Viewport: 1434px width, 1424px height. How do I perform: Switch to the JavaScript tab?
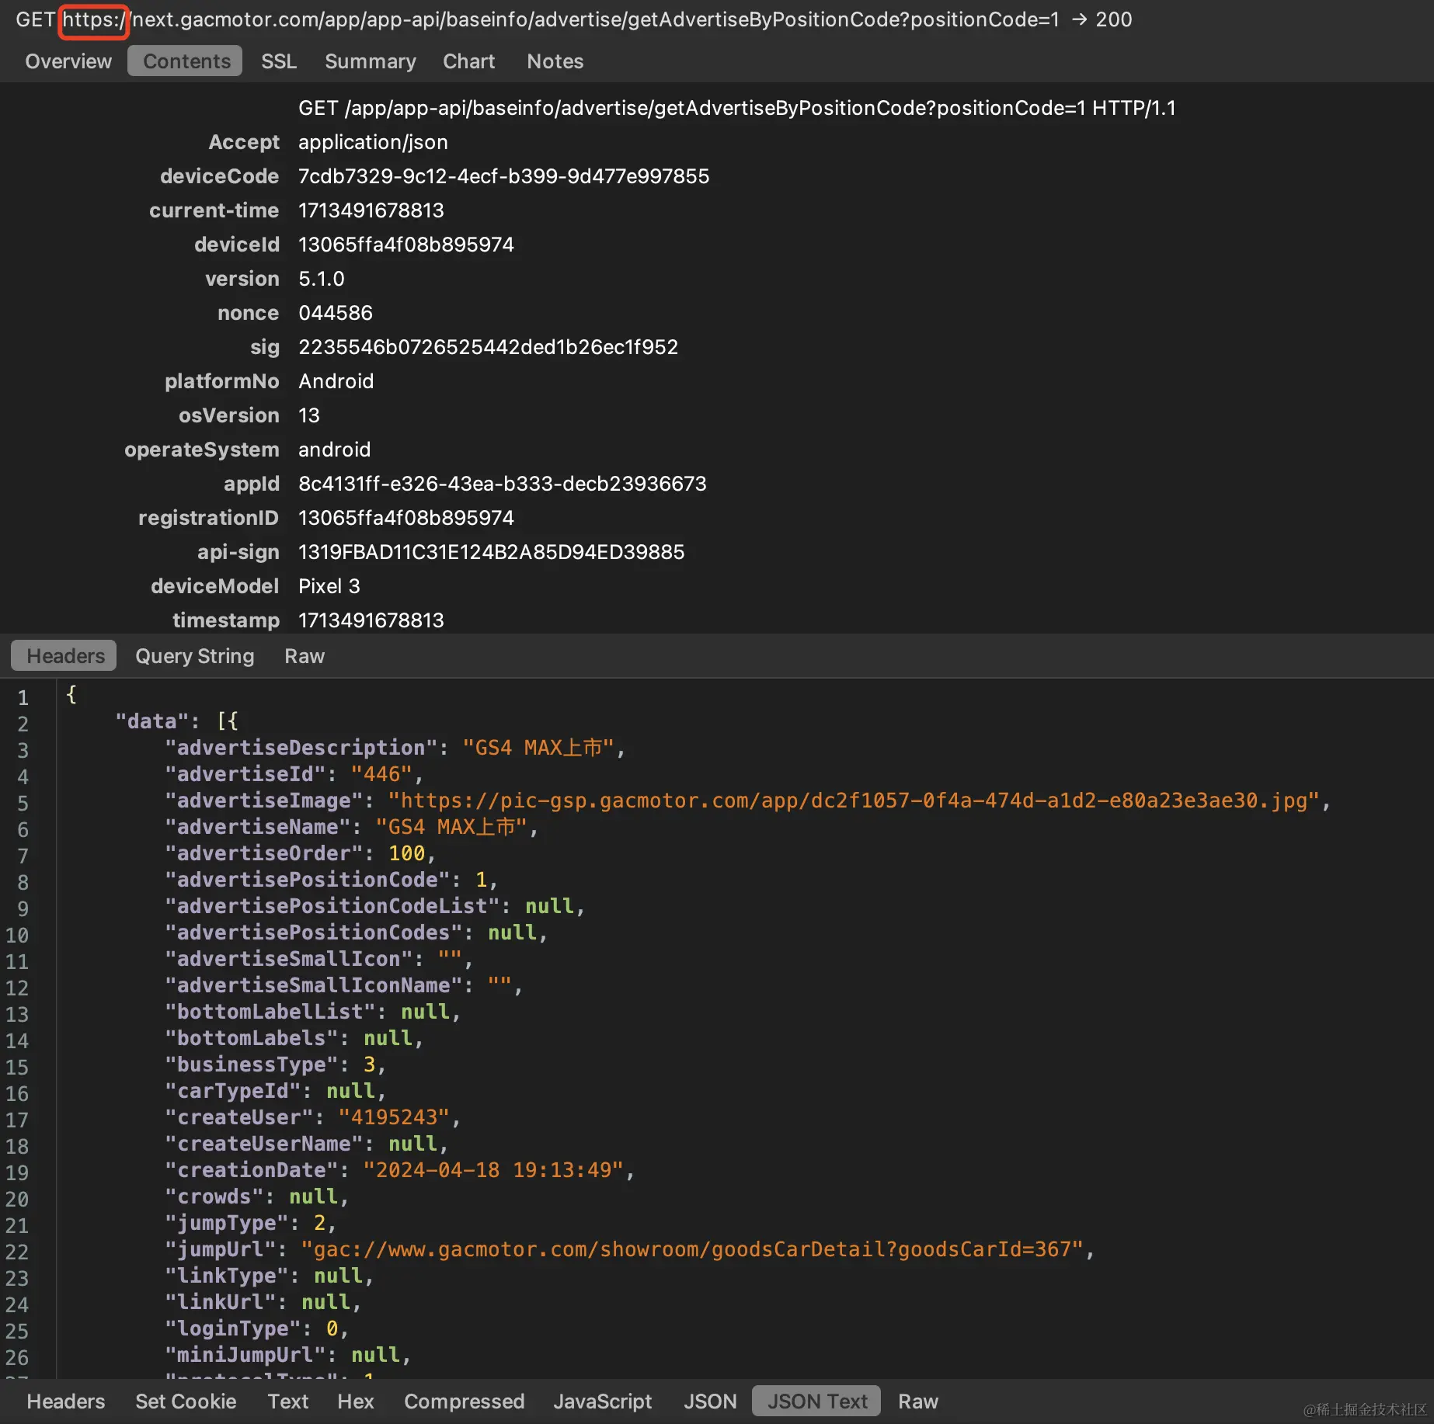(602, 1401)
